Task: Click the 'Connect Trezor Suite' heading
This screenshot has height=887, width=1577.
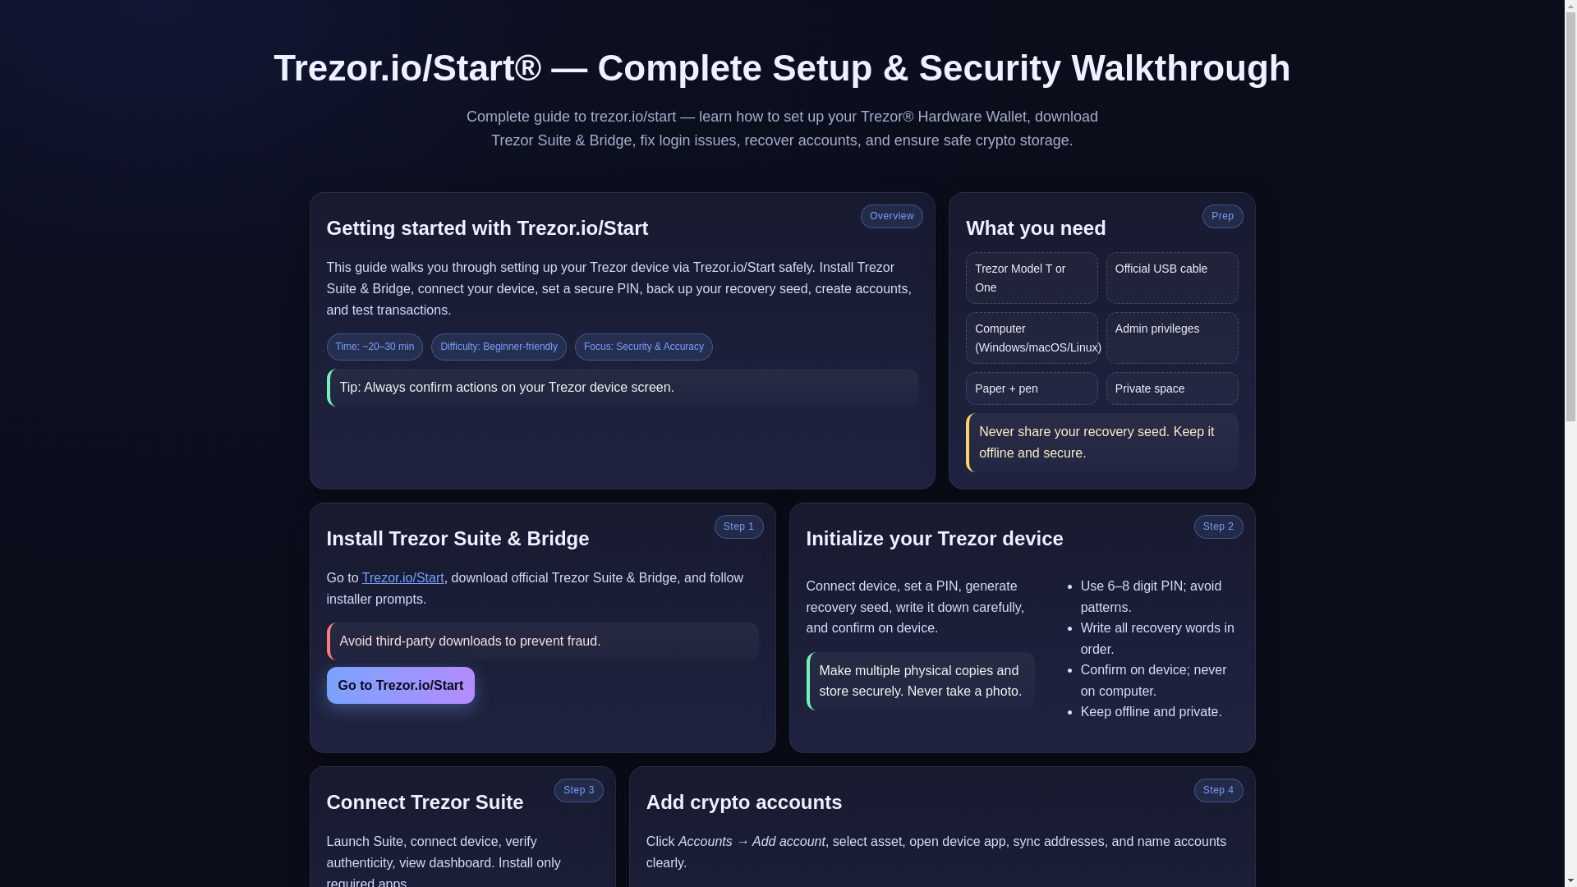Action: click(x=425, y=802)
